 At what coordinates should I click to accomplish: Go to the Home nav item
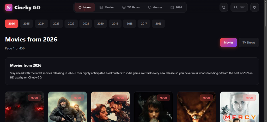(85, 7)
